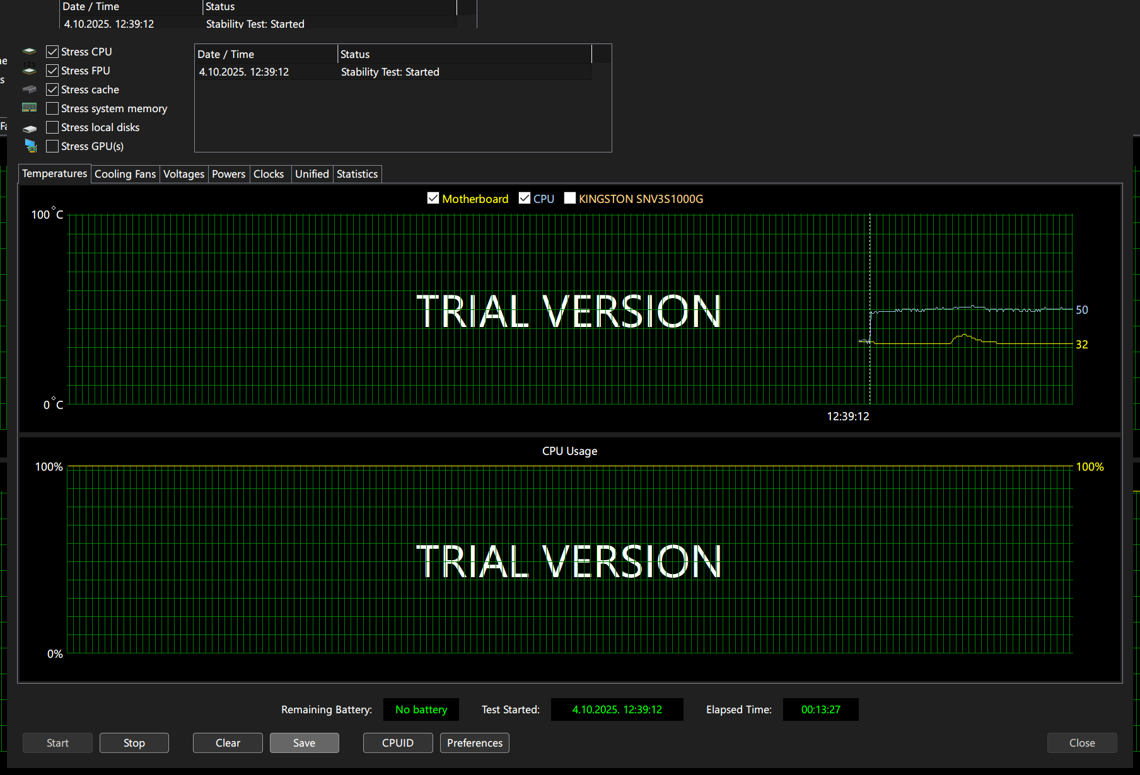Select the Stability Test: Started log entry
1140x775 pixels.
click(x=390, y=72)
